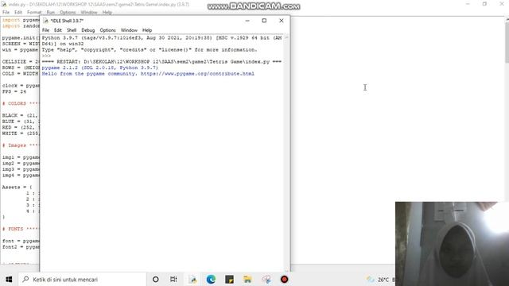Open Debug menu in IDLE Shell
This screenshot has height=286, width=509.
click(88, 30)
